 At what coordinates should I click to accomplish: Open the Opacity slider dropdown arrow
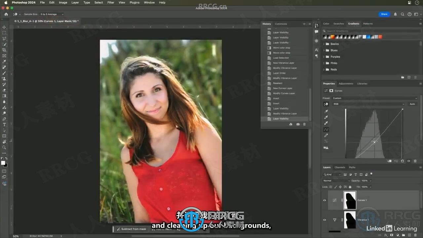[x=370, y=181]
